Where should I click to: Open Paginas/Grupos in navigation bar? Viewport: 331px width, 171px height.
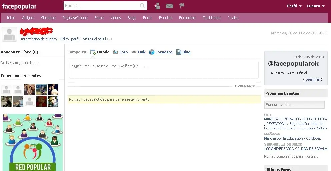[x=75, y=18]
